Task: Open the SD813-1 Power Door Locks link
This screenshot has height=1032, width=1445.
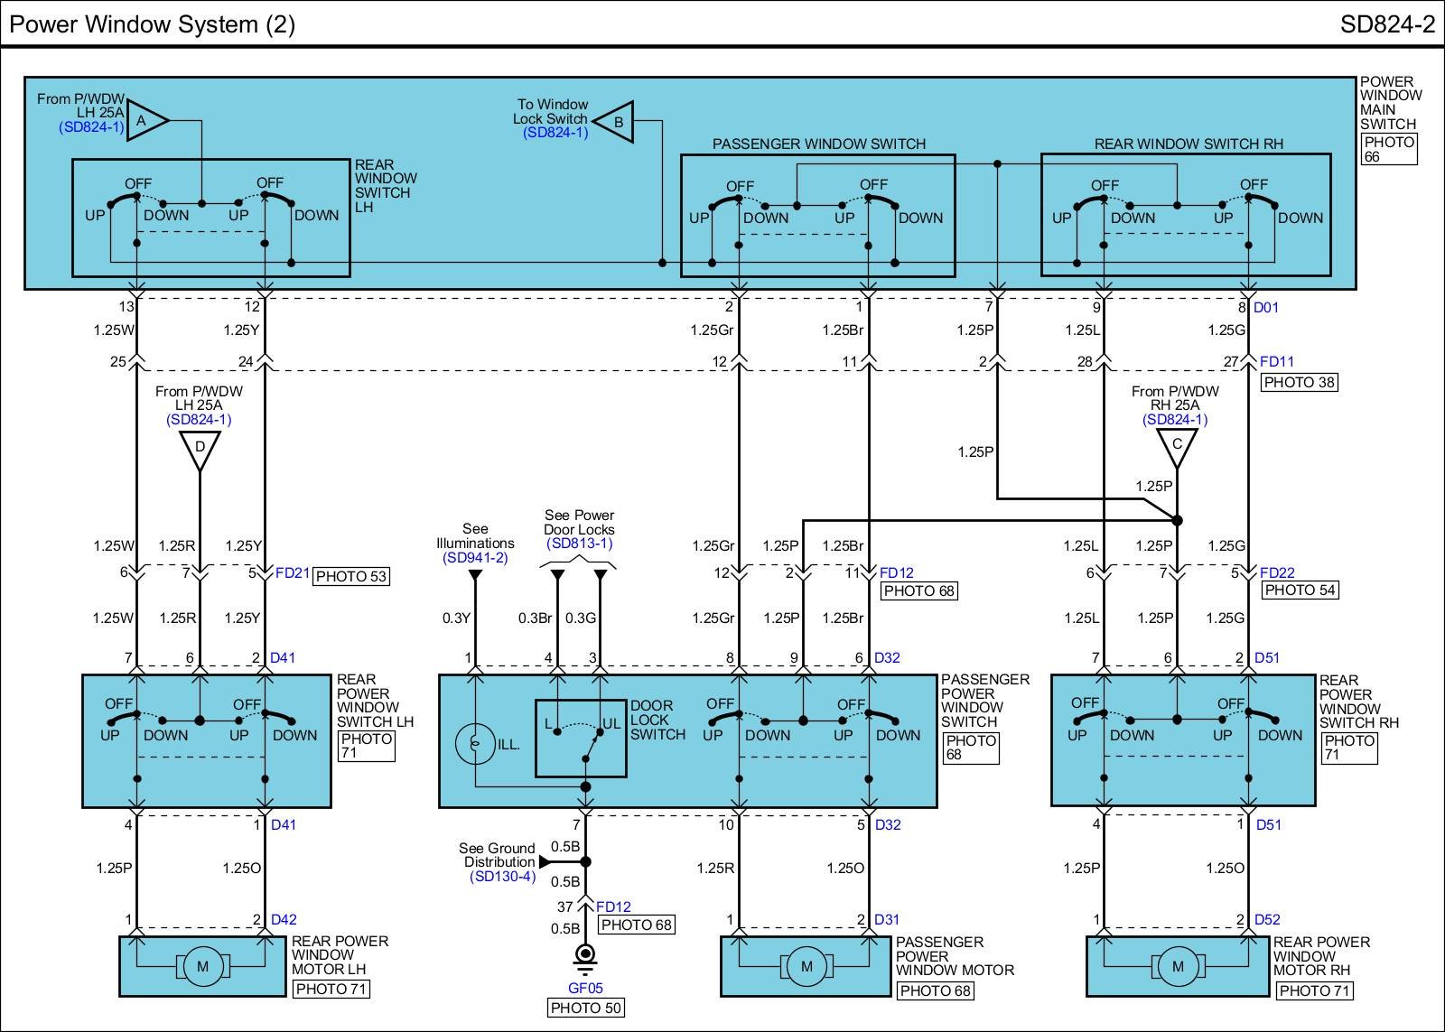Action: point(579,544)
